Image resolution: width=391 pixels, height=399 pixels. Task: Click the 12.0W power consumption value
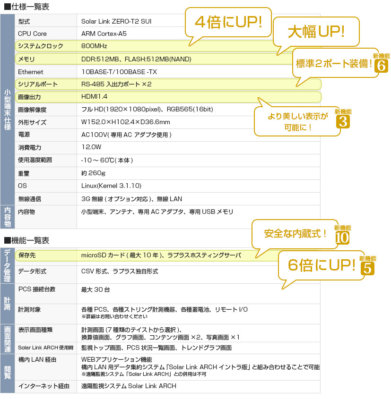click(91, 147)
